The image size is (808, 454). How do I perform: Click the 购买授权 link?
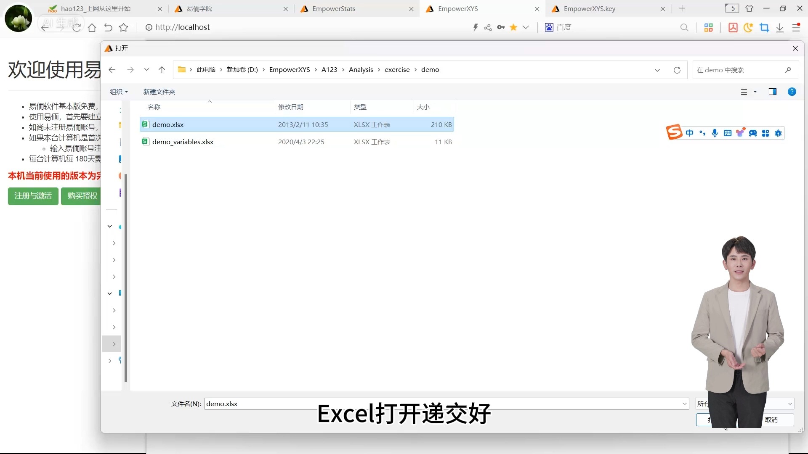[x=82, y=196]
